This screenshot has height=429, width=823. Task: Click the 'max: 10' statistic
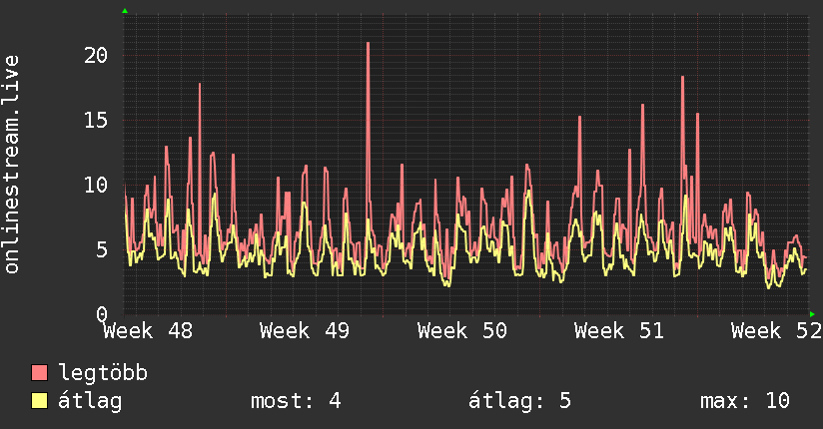tap(745, 401)
